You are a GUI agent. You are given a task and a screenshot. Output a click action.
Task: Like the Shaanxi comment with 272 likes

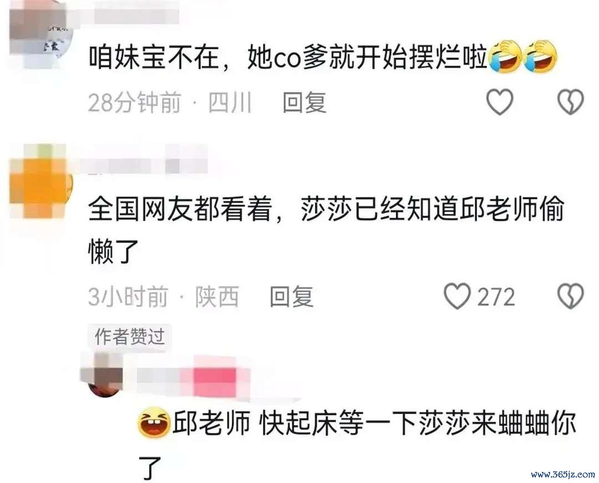457,296
